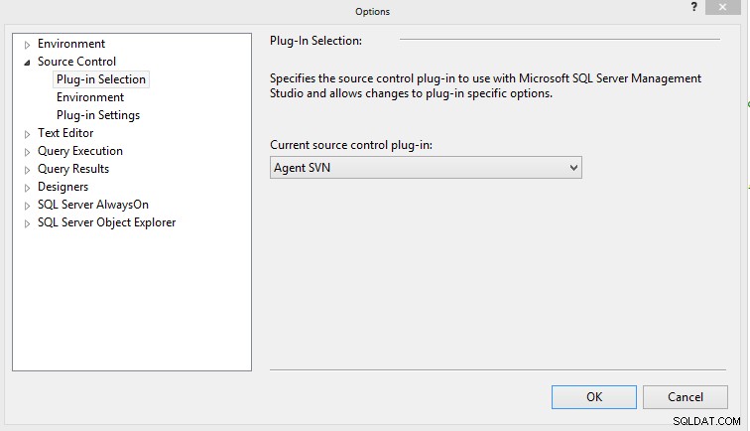This screenshot has height=431, width=750.
Task: Expand the Query Execution node arrow
Action: 27,152
